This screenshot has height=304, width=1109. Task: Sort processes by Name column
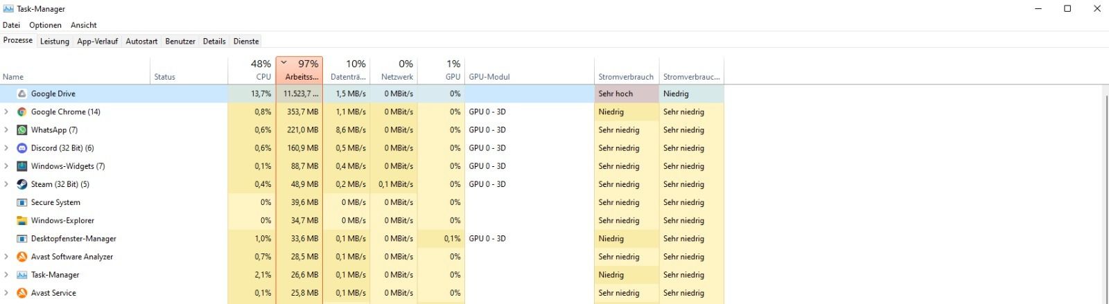click(75, 71)
